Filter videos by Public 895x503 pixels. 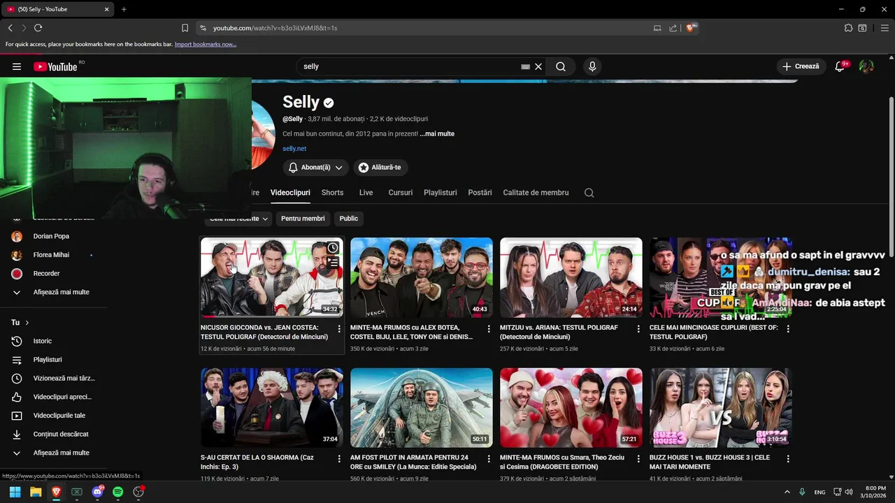click(x=349, y=219)
